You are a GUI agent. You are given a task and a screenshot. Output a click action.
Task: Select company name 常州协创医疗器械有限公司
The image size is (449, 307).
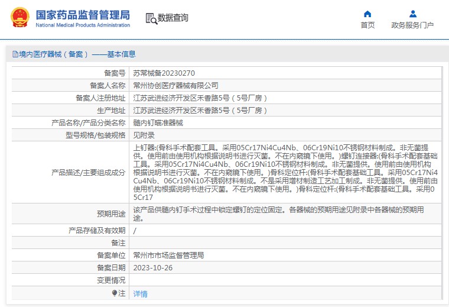click(x=175, y=86)
